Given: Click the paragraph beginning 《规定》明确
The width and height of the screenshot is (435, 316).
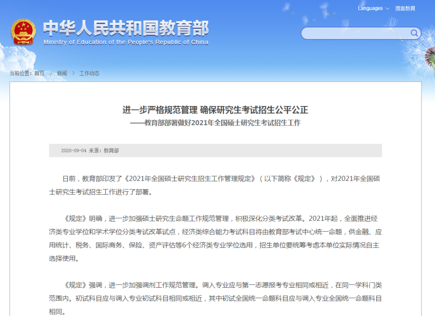Looking at the screenshot, I should pyautogui.click(x=215, y=238).
